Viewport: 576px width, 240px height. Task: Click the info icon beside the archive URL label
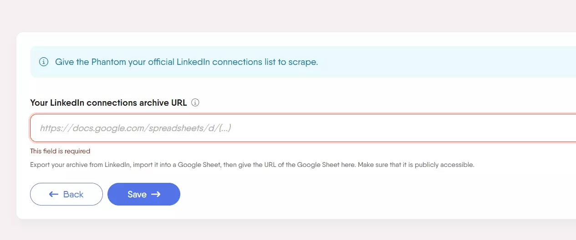pyautogui.click(x=195, y=103)
